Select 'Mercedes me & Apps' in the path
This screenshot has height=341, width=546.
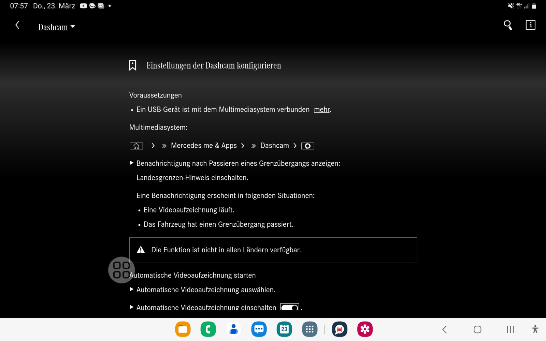pyautogui.click(x=204, y=146)
